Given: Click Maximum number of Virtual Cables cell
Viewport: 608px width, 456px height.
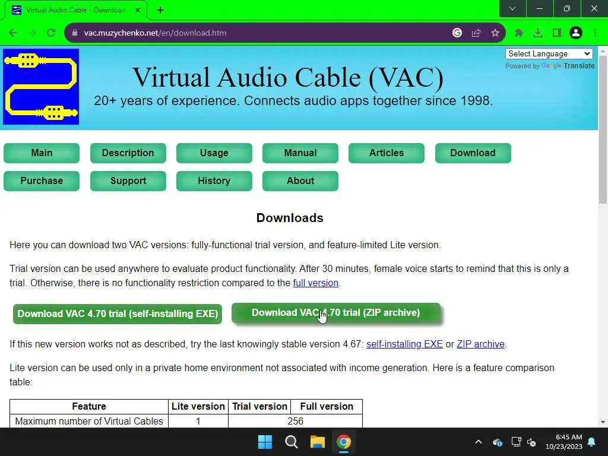Looking at the screenshot, I should [89, 421].
